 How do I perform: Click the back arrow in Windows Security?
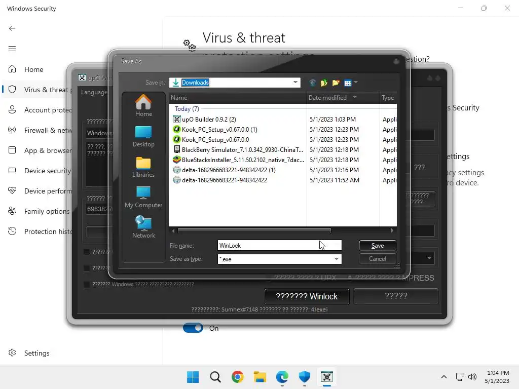click(x=12, y=28)
